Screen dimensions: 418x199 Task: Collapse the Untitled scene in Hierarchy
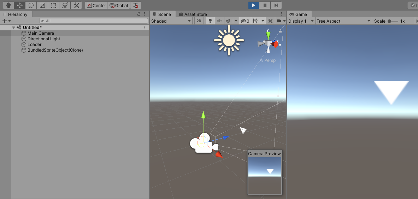click(x=13, y=28)
